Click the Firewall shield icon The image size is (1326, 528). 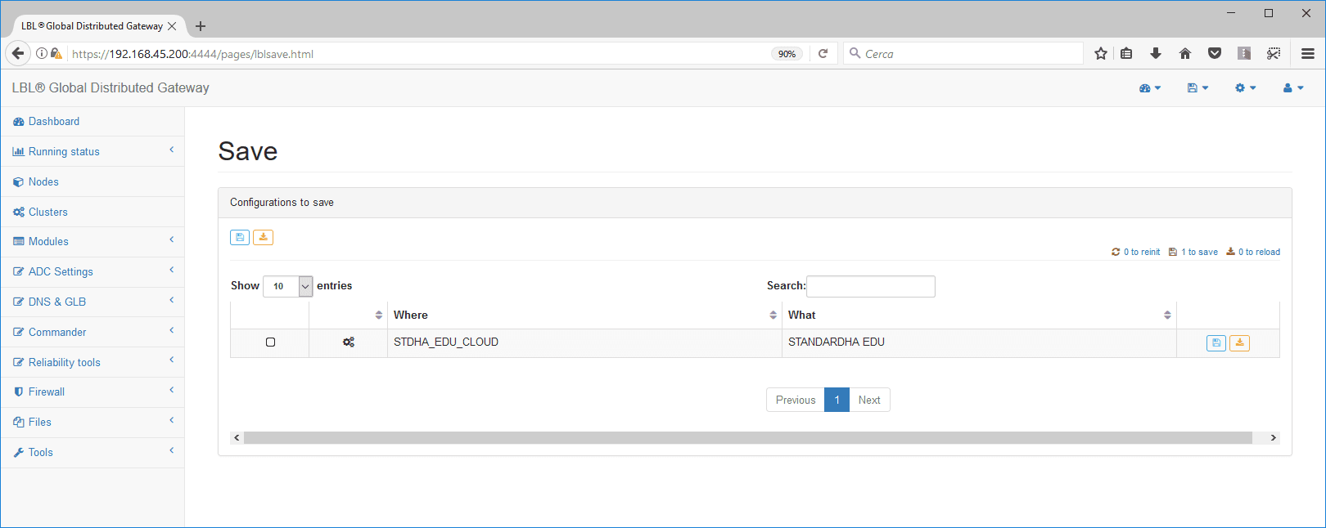tap(18, 392)
